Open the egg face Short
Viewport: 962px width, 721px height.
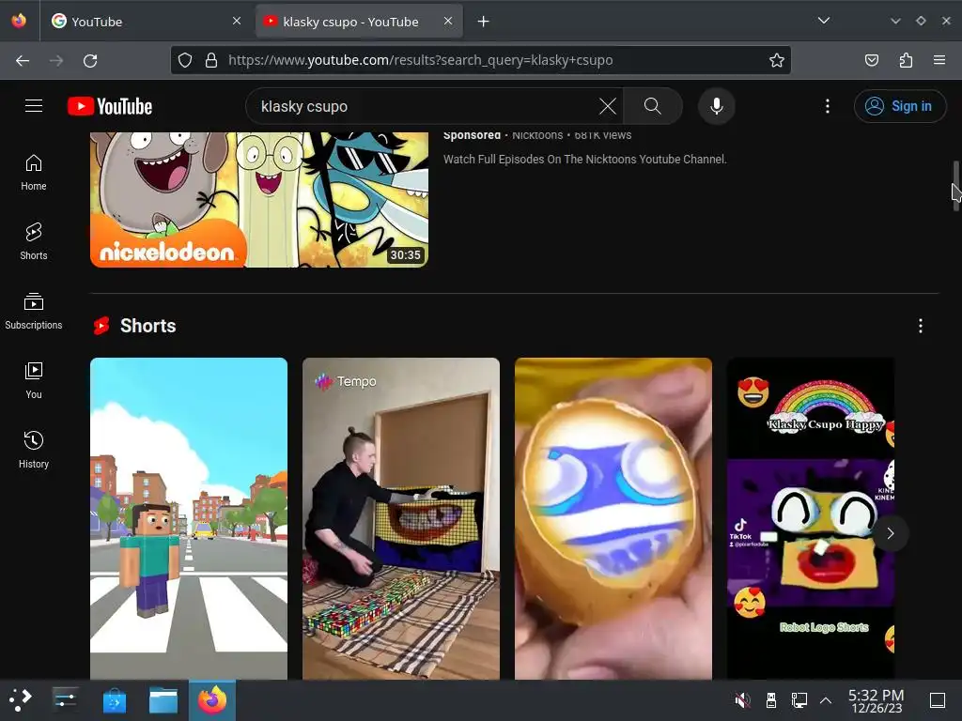tap(613, 518)
